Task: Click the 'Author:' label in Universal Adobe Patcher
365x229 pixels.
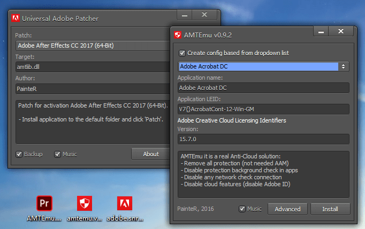Action: (25, 78)
